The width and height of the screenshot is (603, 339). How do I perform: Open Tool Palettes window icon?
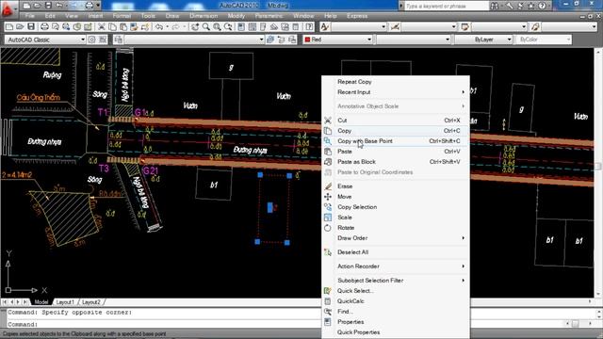point(263,26)
